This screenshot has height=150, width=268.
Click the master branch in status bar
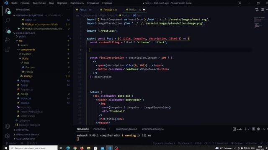tap(12, 143)
